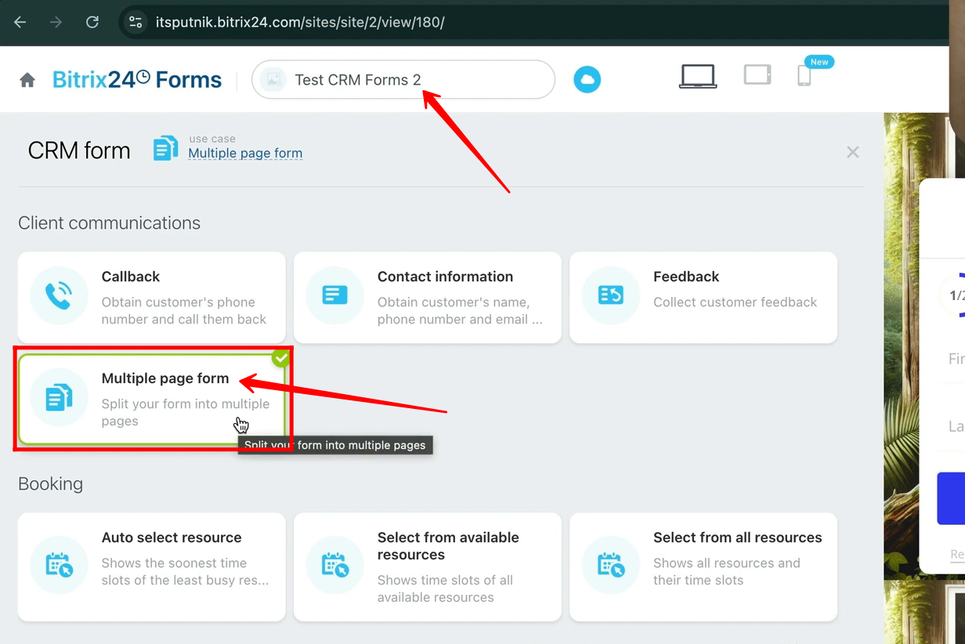Select the Select from available resources icon
Viewport: 965px width, 644px height.
click(334, 565)
